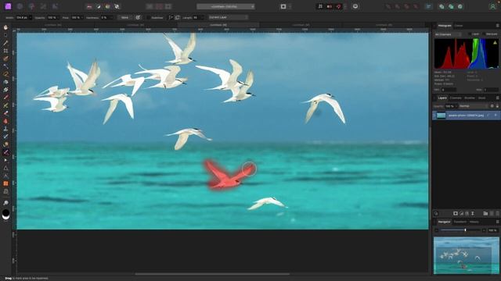Toggle the layer lock icon

(x=497, y=106)
